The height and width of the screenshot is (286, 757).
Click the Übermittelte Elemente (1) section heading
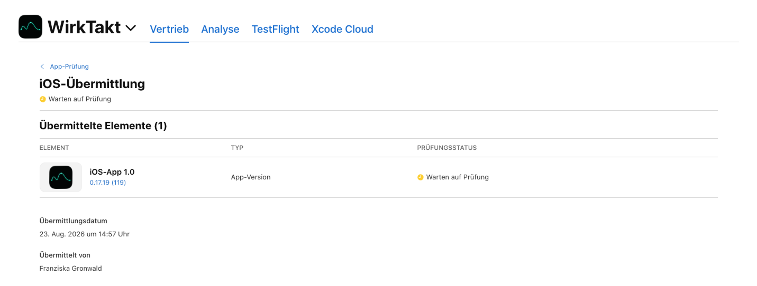pos(103,126)
